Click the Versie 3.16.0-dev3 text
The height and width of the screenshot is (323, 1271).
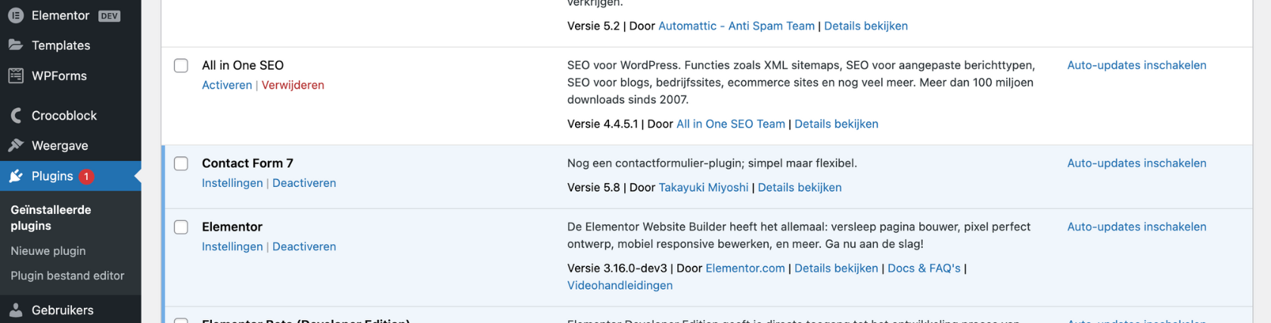(x=617, y=269)
